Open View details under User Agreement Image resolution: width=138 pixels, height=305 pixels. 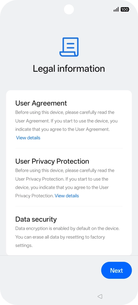[28, 138]
